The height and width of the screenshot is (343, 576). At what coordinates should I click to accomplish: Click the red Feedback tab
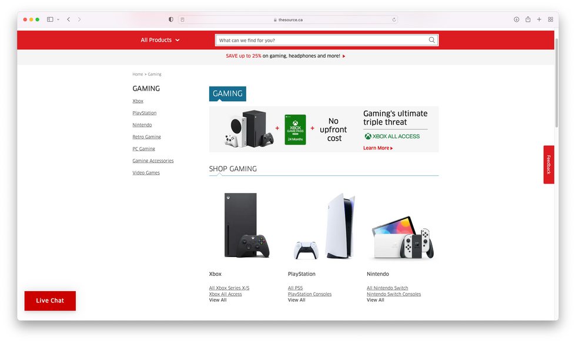548,164
